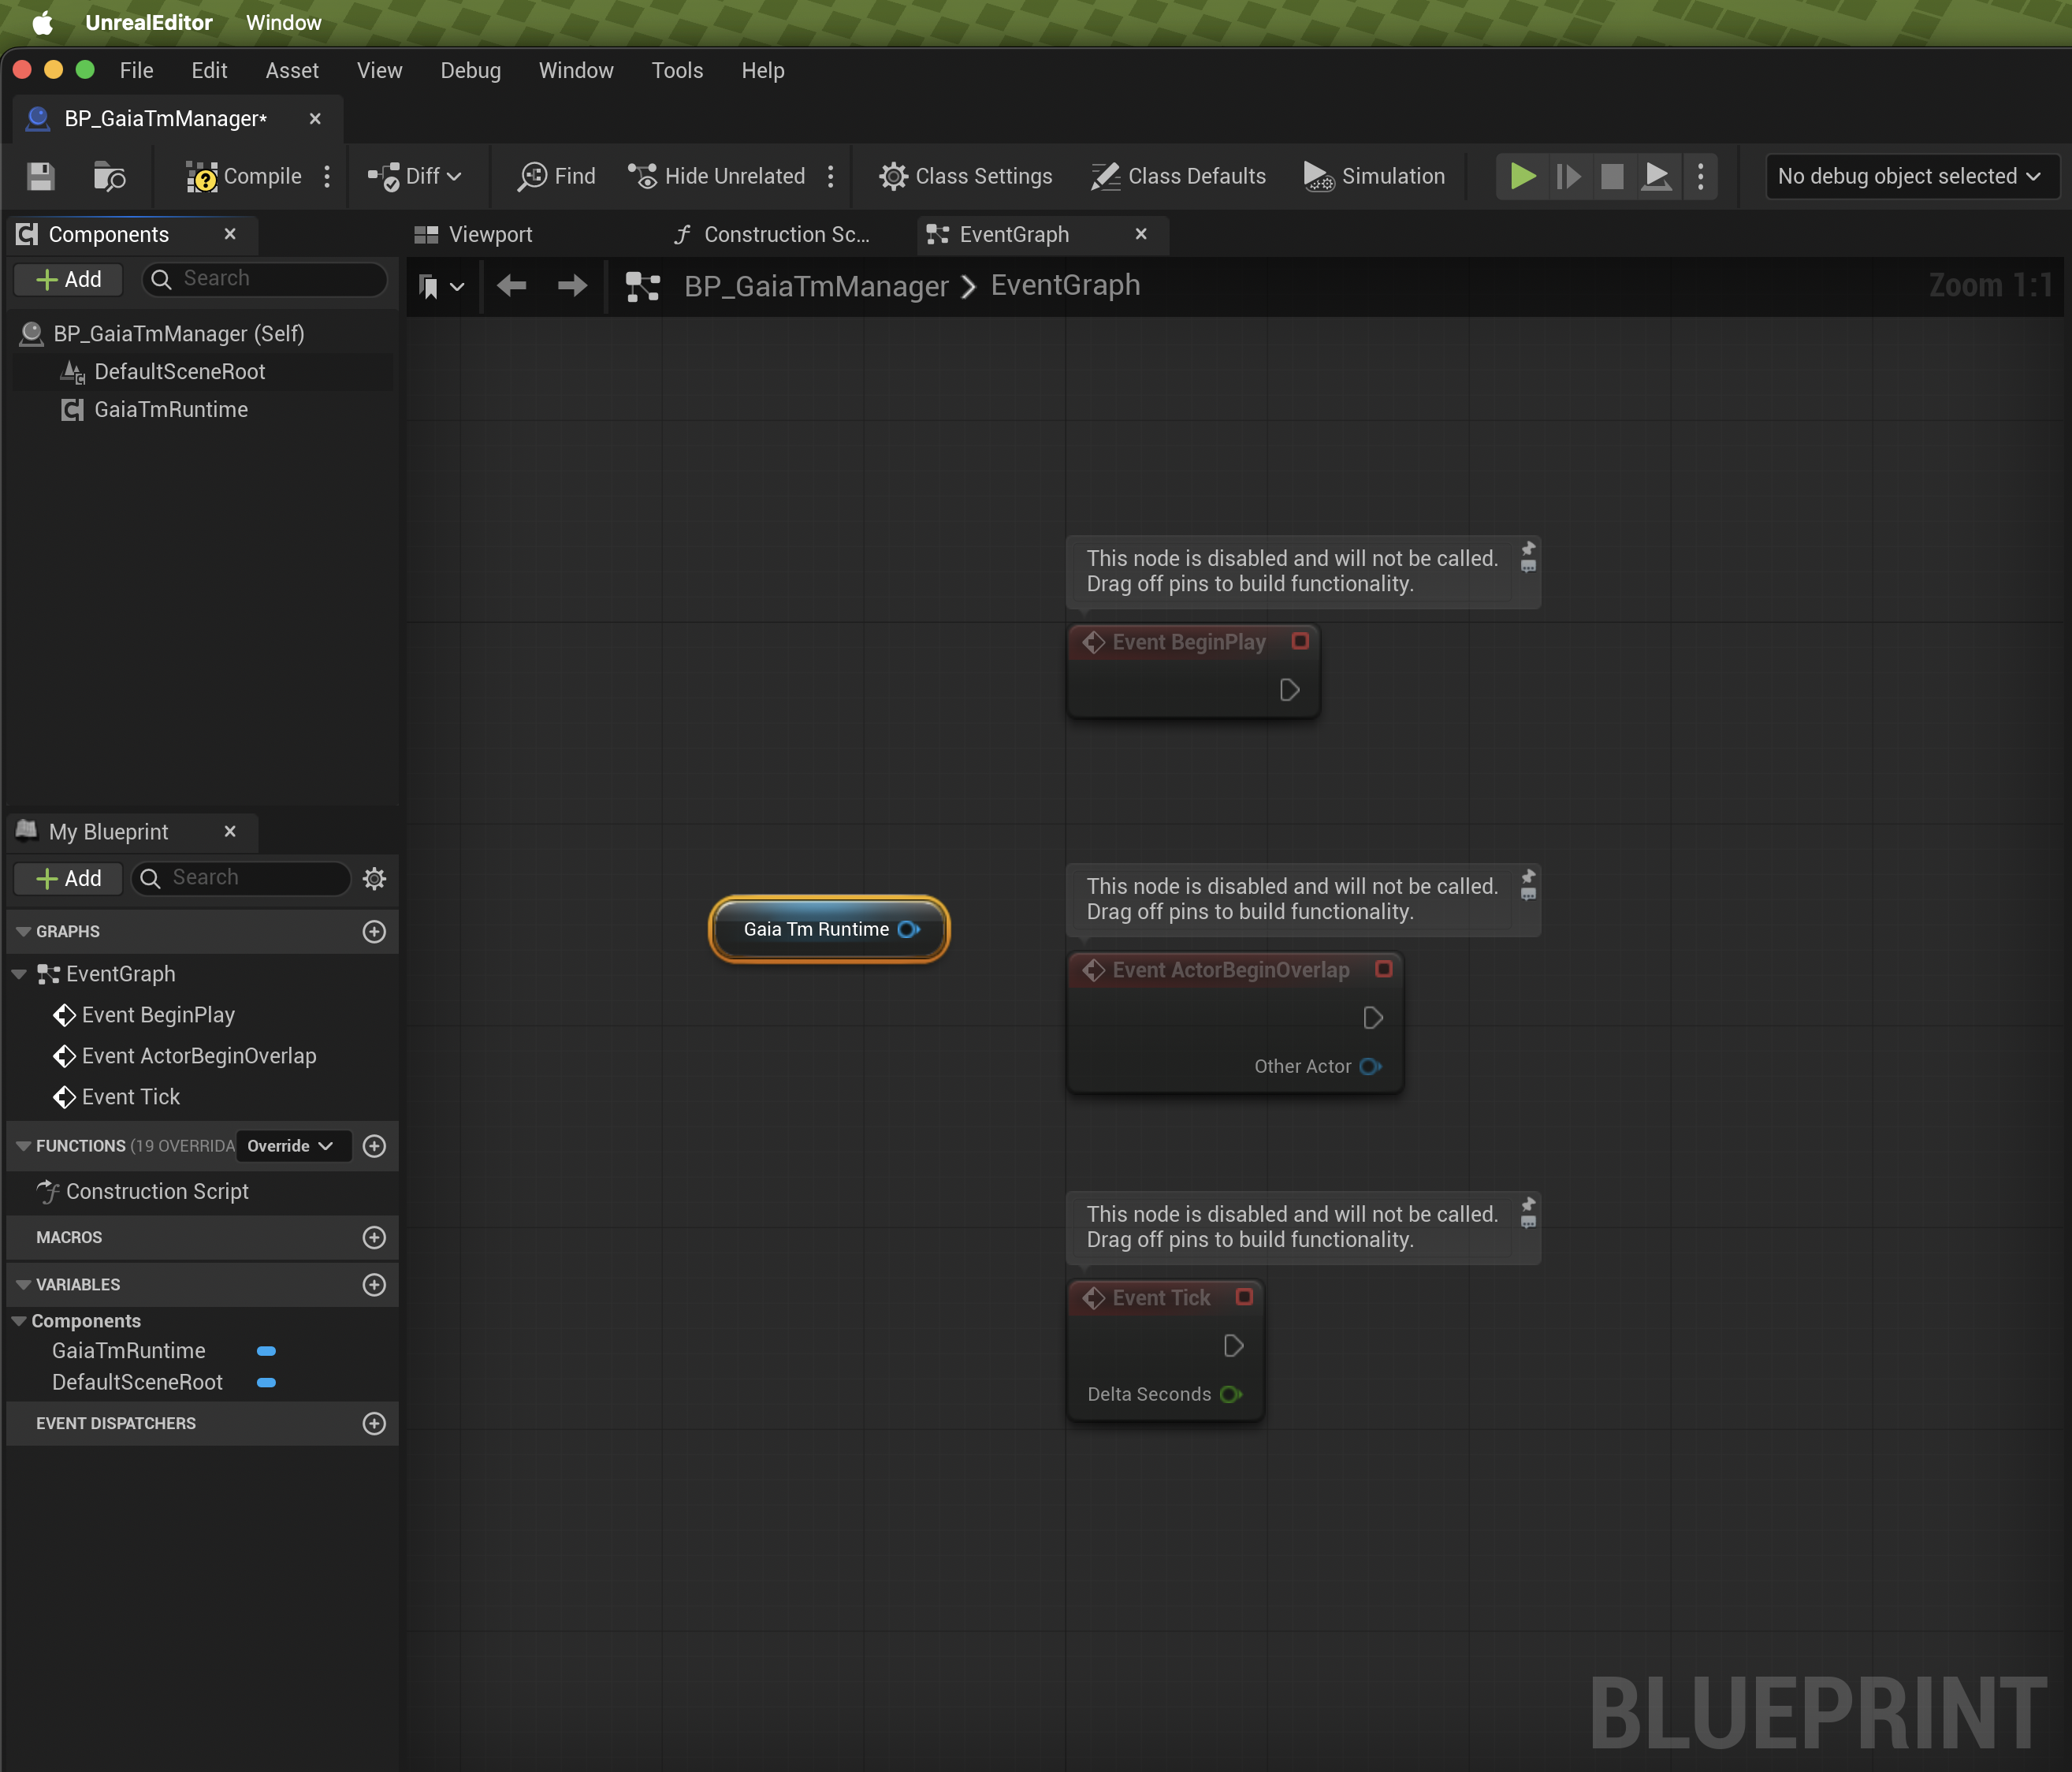Close the EventGraph tab
Screen dimensions: 2072x1772
[1141, 234]
